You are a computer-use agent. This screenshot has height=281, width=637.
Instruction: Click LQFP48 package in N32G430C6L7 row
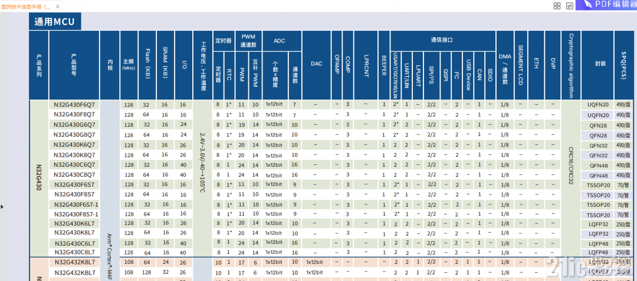click(598, 244)
